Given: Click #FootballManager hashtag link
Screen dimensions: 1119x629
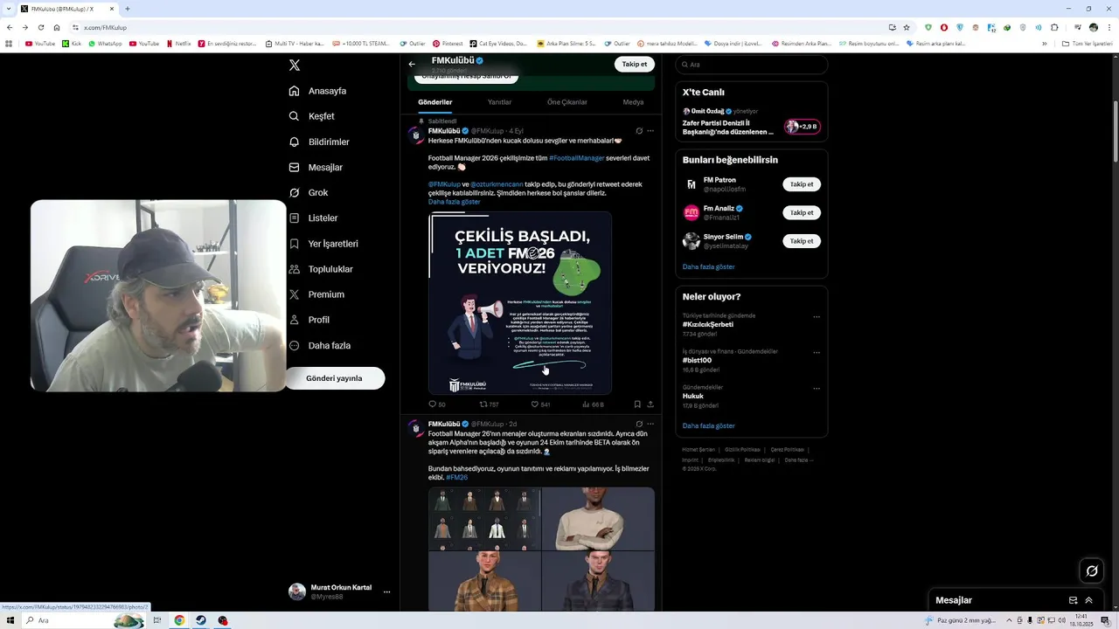Looking at the screenshot, I should pos(576,158).
